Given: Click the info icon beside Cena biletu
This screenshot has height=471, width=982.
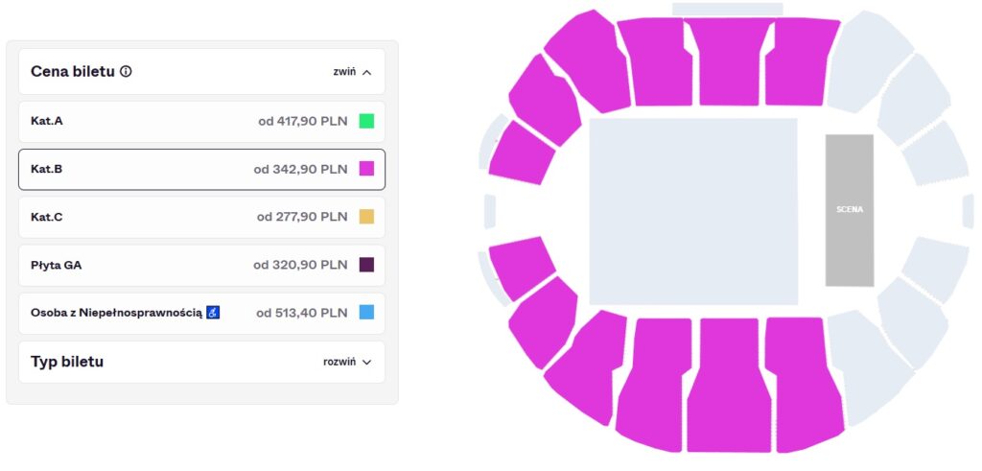Looking at the screenshot, I should (x=126, y=72).
